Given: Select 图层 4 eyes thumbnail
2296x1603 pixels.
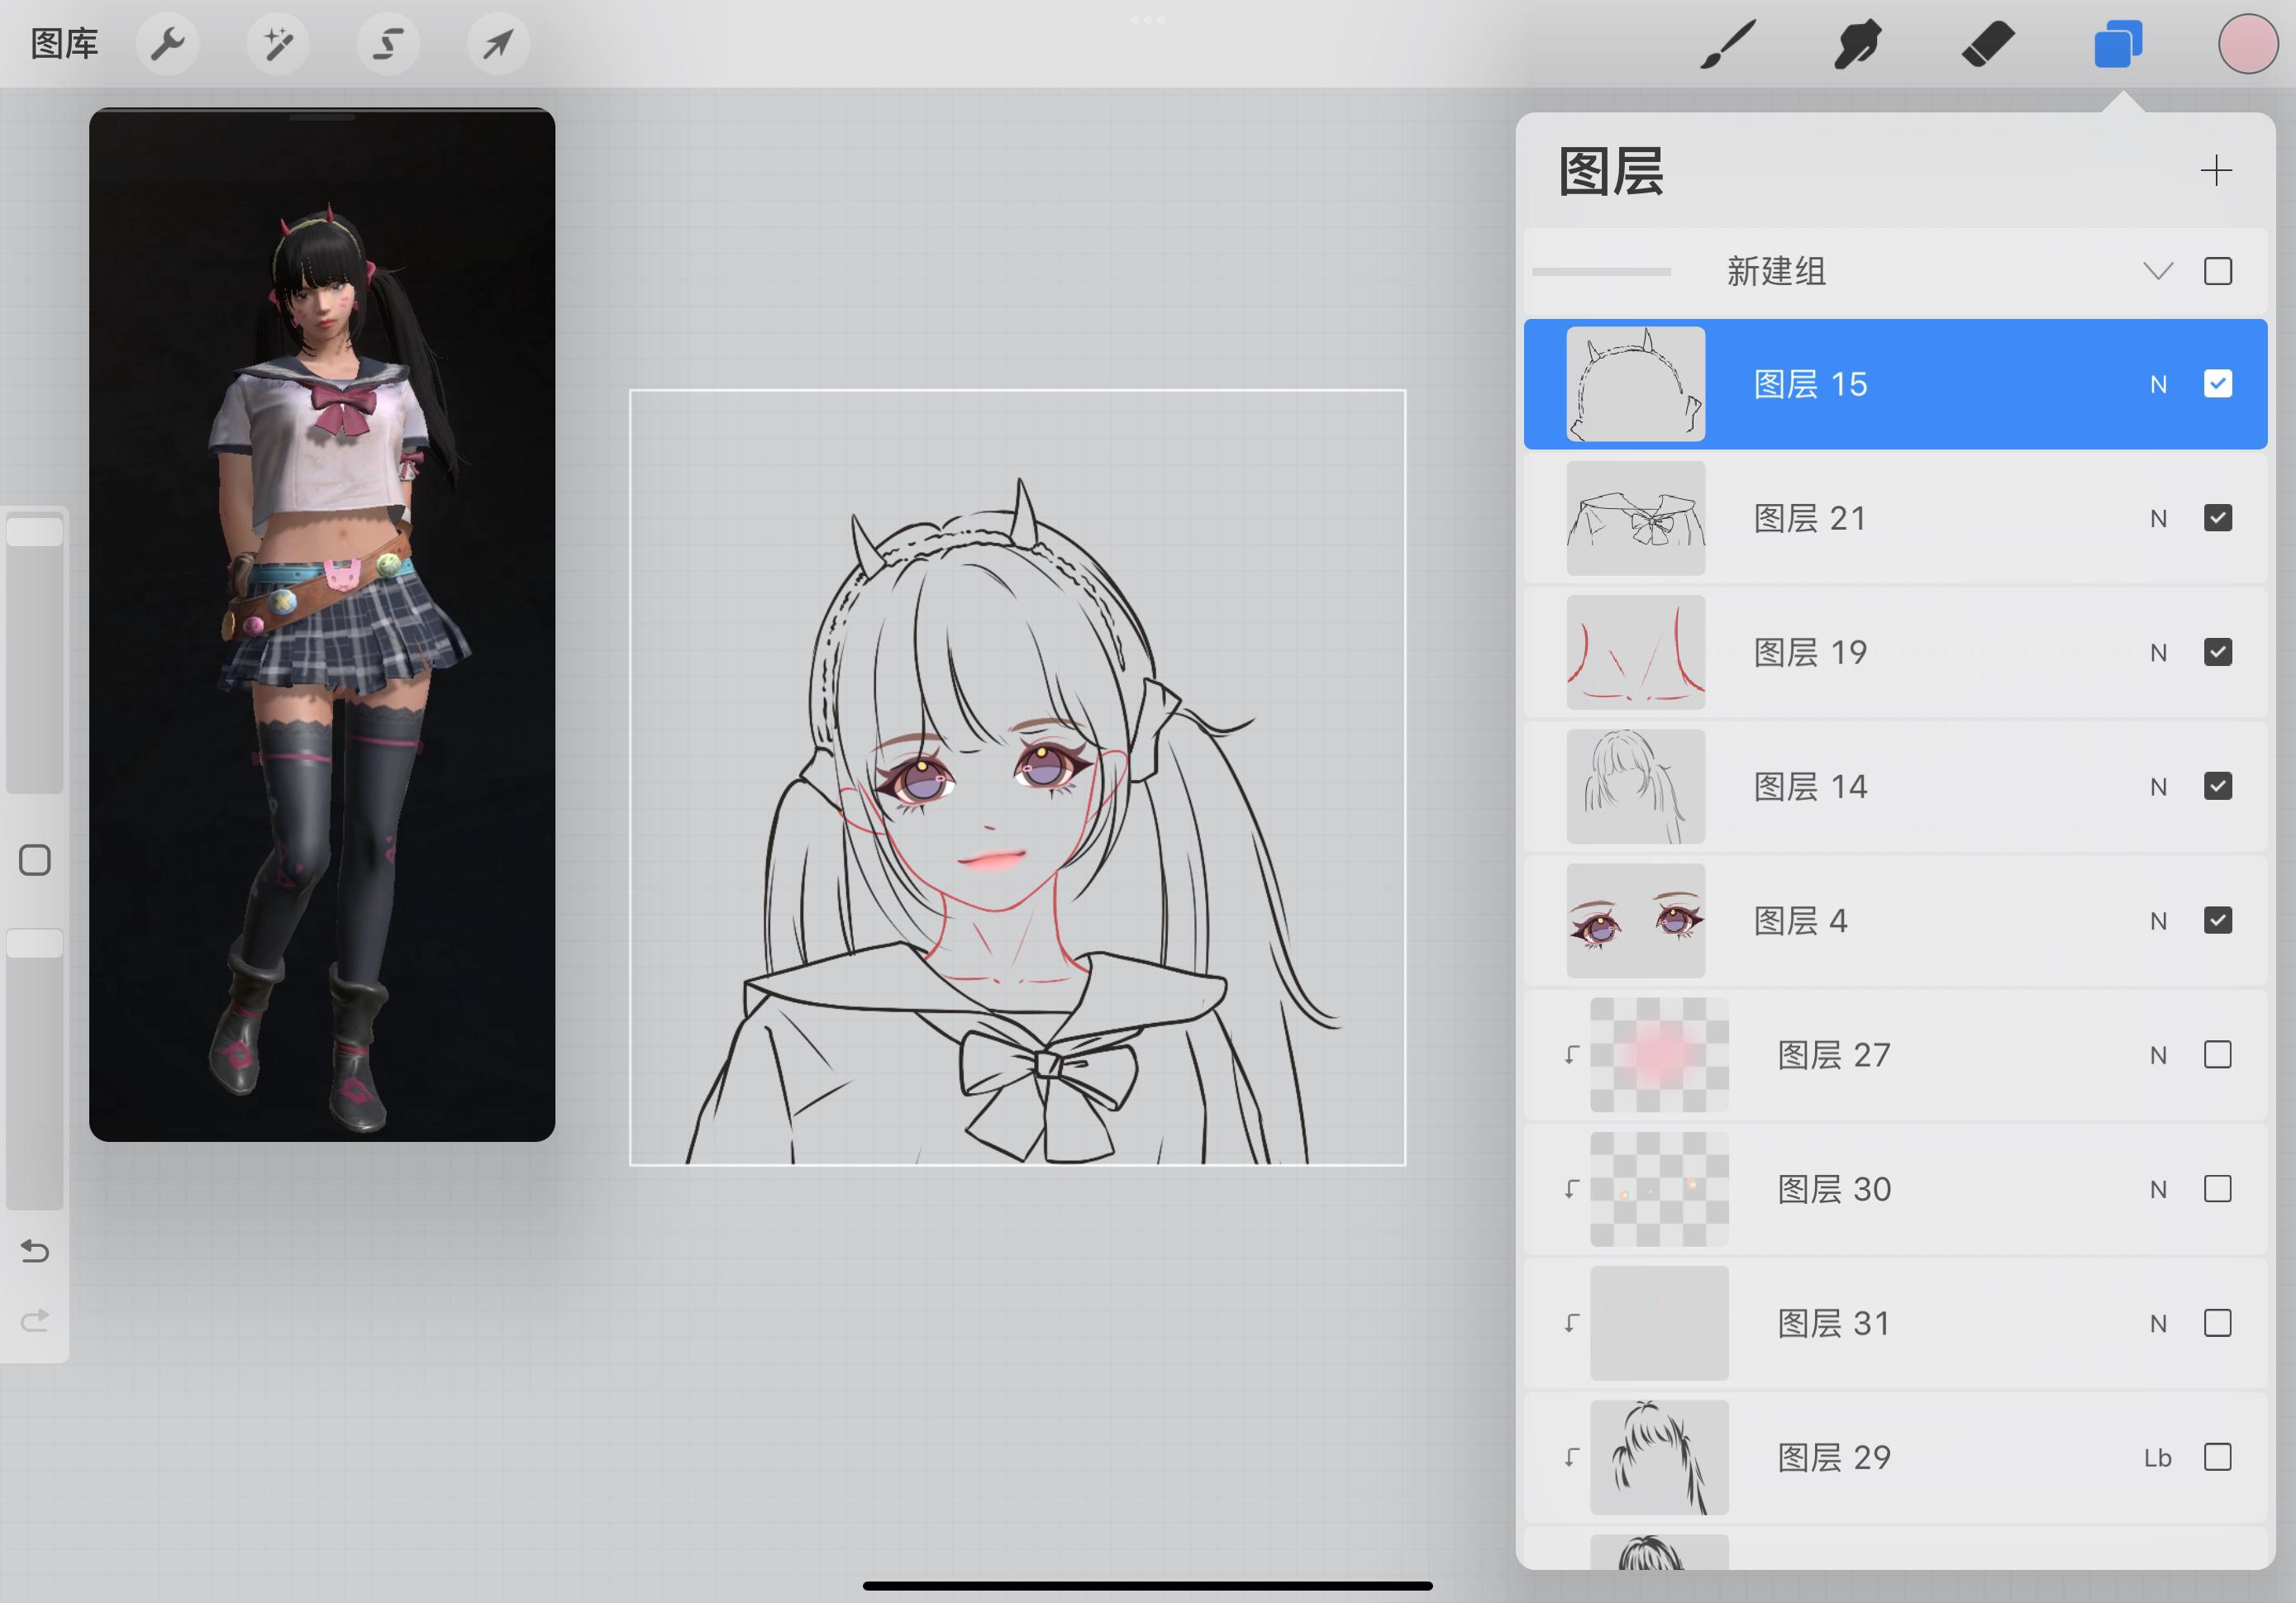Looking at the screenshot, I should [1635, 920].
